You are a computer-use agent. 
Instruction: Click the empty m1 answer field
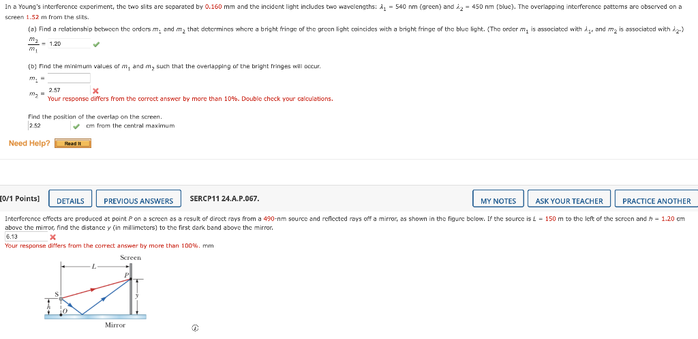(69, 78)
